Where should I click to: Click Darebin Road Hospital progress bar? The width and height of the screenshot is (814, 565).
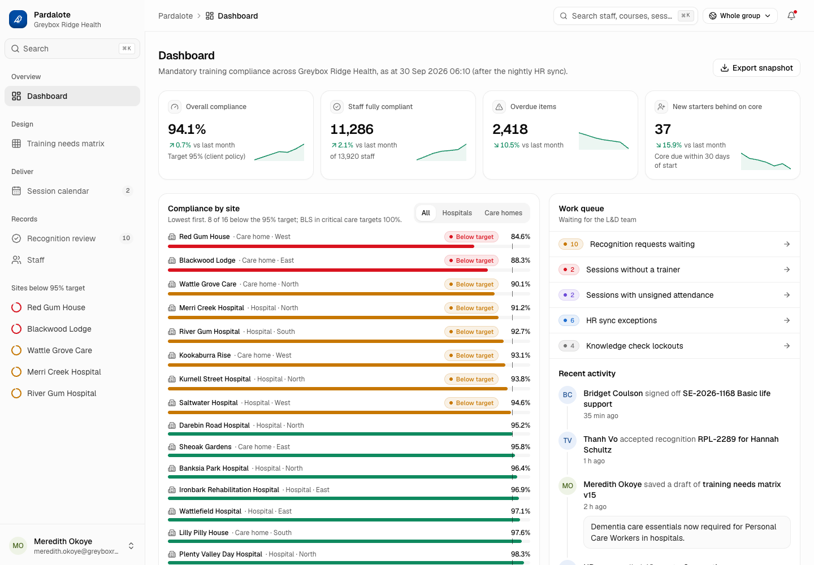(x=349, y=434)
